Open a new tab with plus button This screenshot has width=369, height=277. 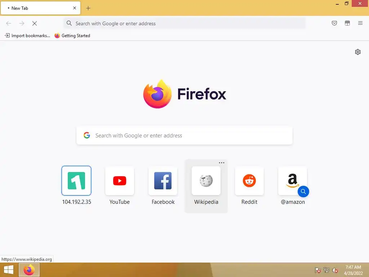tap(88, 8)
